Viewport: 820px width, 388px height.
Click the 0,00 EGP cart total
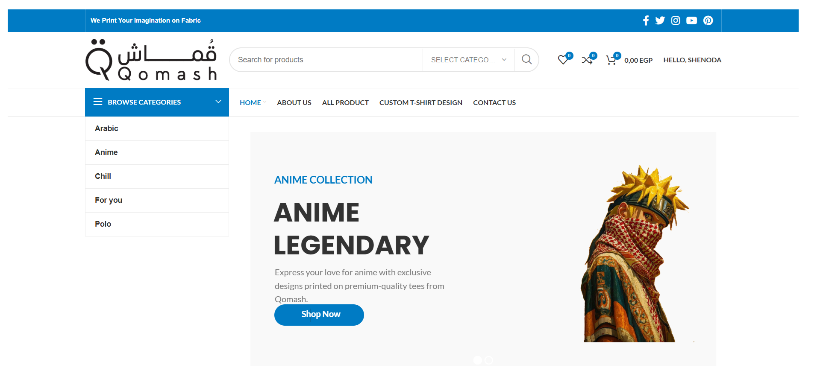pos(638,60)
